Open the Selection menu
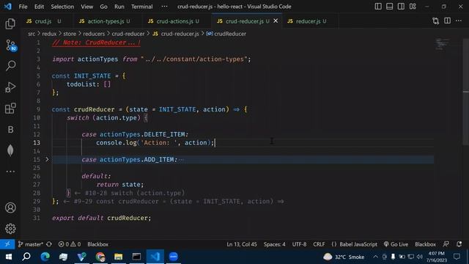This screenshot has width=469, height=264. (62, 7)
